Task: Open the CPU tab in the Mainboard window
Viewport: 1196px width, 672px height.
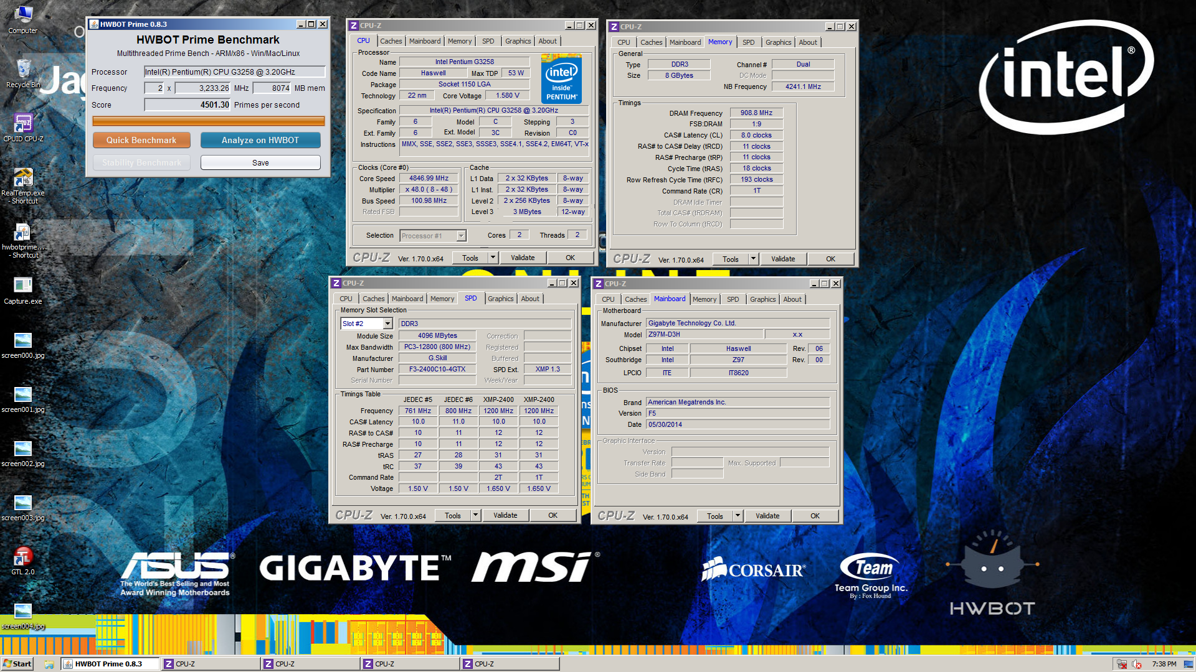Action: pos(609,299)
